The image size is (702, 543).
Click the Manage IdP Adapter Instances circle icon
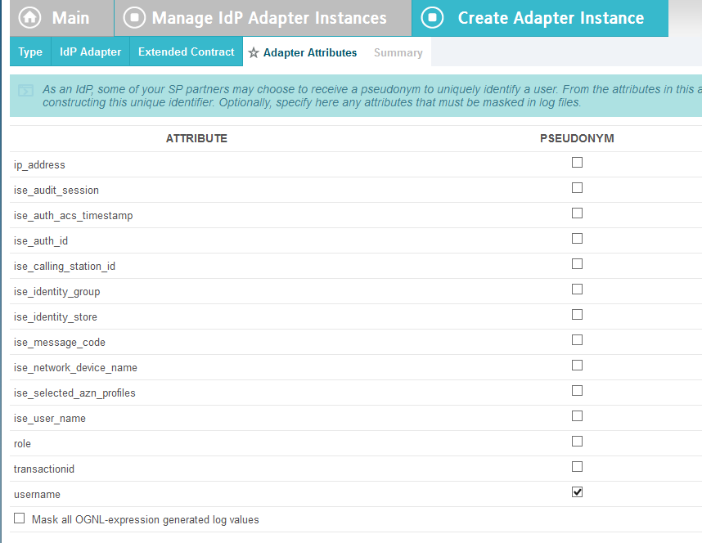tap(134, 18)
